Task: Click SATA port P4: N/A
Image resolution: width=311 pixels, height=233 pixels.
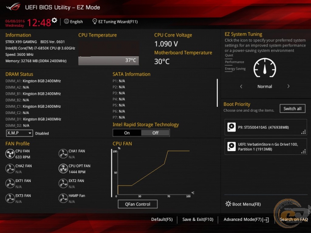Action: pyautogui.click(x=119, y=99)
